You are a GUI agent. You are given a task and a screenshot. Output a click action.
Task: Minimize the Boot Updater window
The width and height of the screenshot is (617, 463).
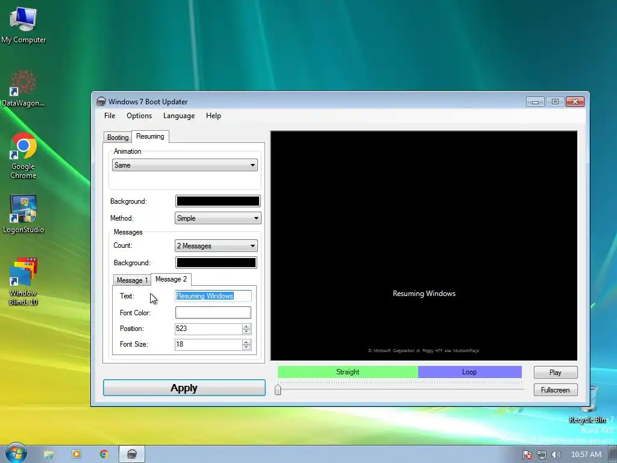click(535, 102)
